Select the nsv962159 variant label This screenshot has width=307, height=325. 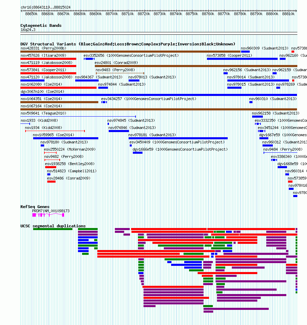click(289, 70)
